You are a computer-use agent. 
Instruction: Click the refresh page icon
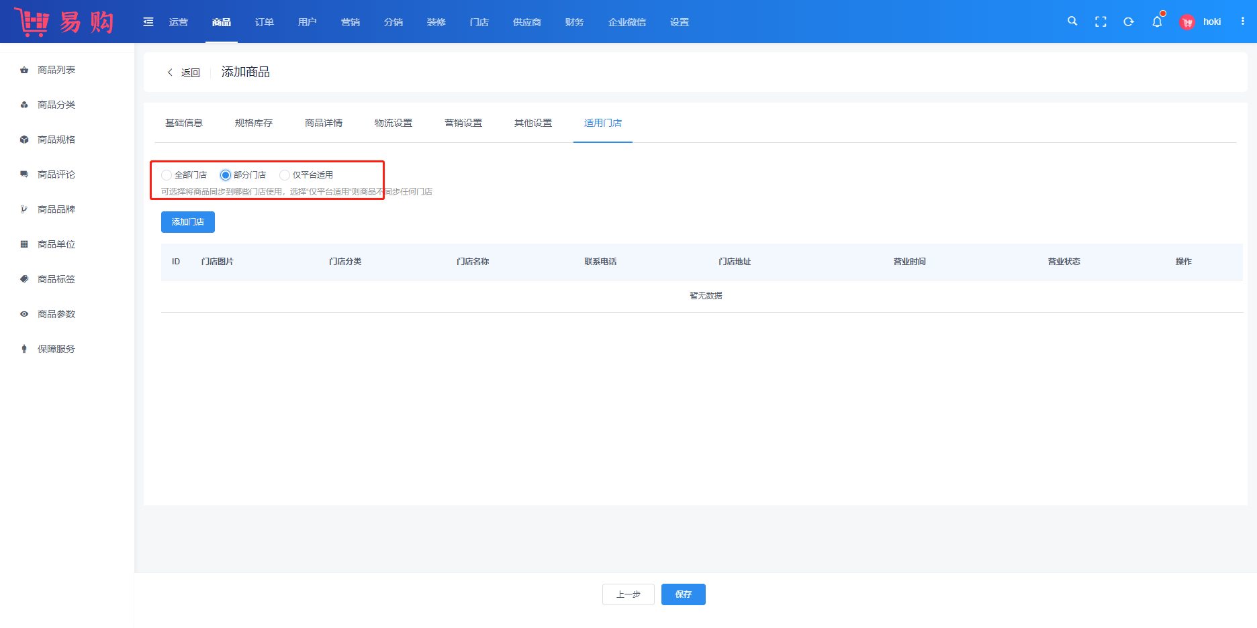point(1129,21)
